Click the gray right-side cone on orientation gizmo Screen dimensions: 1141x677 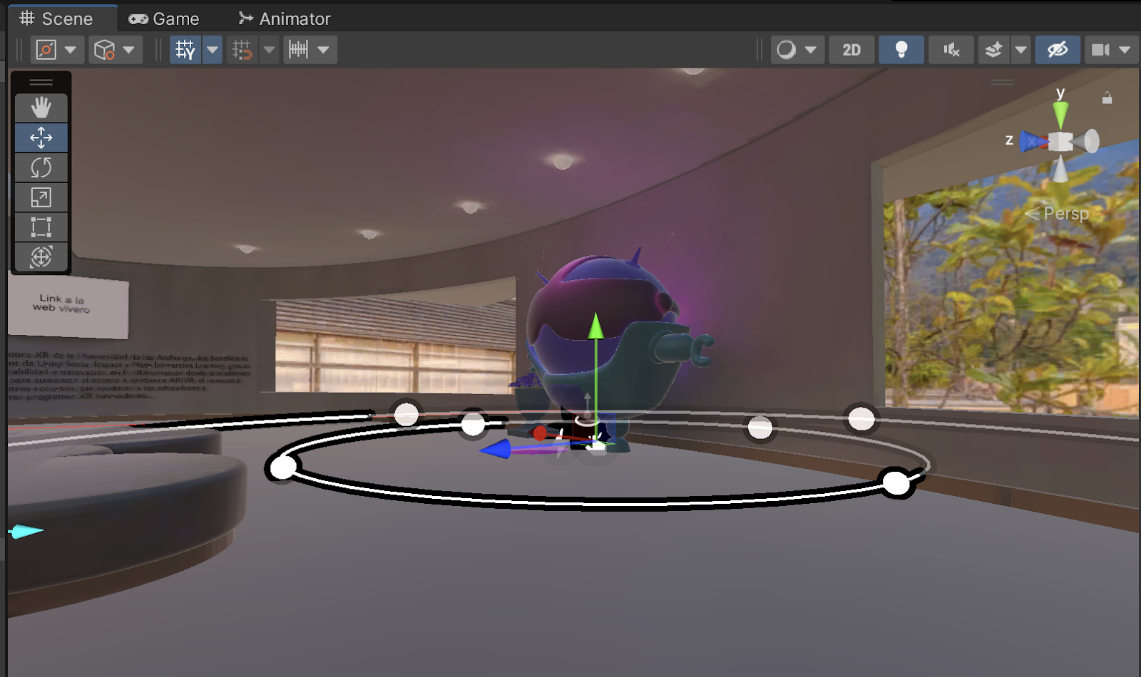[x=1087, y=141]
